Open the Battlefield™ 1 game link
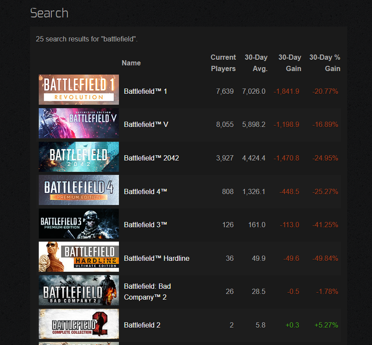Screen dimensions: 372x345 [x=145, y=91]
